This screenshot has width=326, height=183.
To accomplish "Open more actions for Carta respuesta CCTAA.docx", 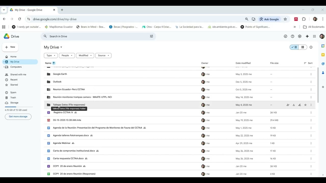I will pos(311,159).
